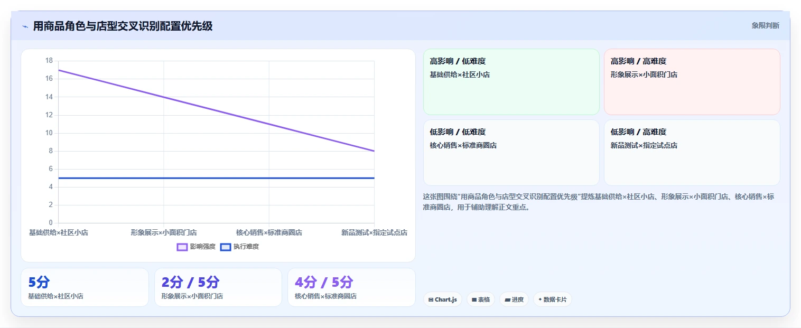
Task: Click 新品测试×指定试点店 text in quadrant card
Action: click(x=644, y=145)
